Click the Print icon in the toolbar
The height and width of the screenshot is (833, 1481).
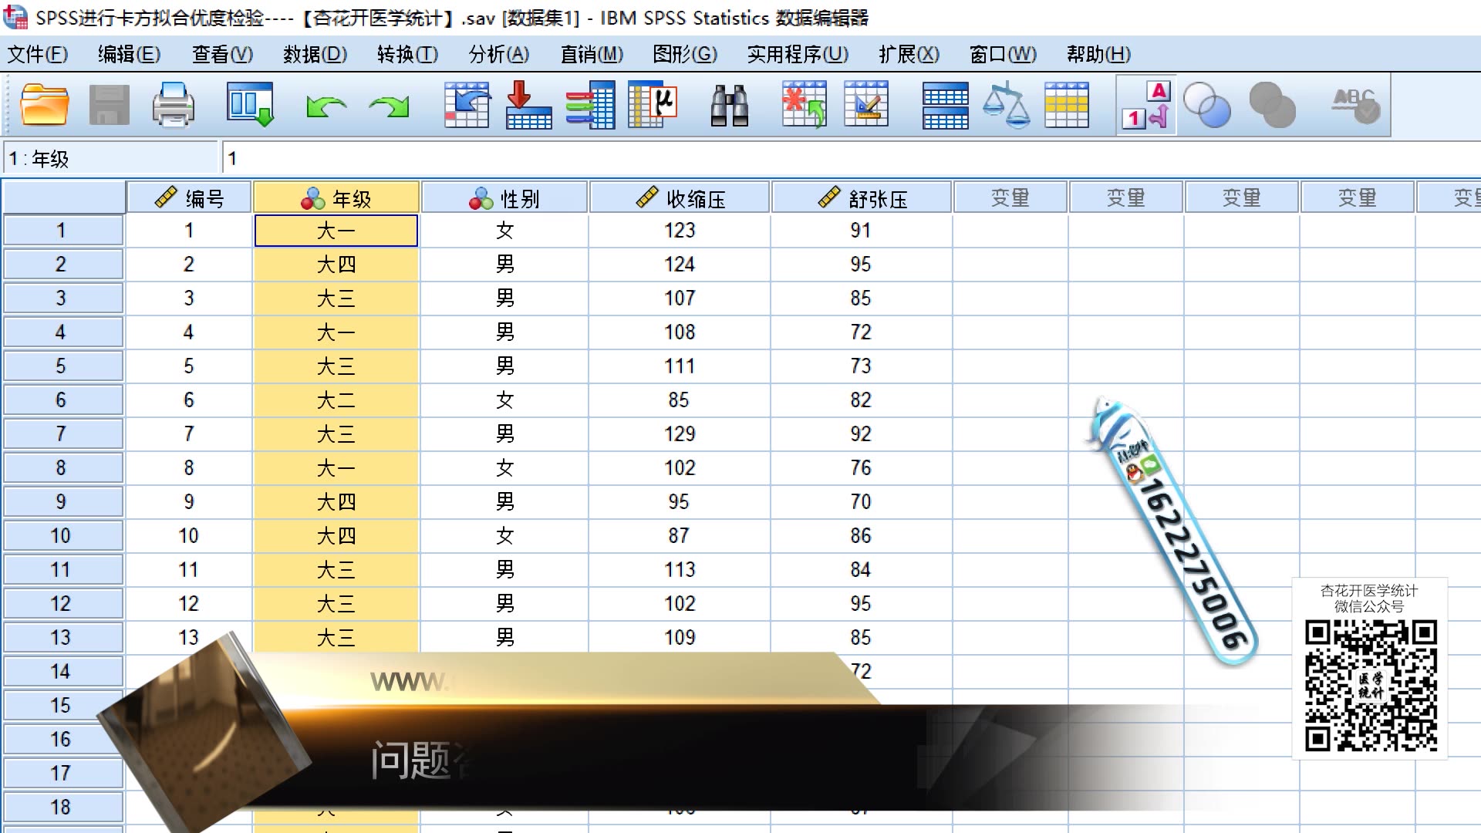pyautogui.click(x=173, y=105)
